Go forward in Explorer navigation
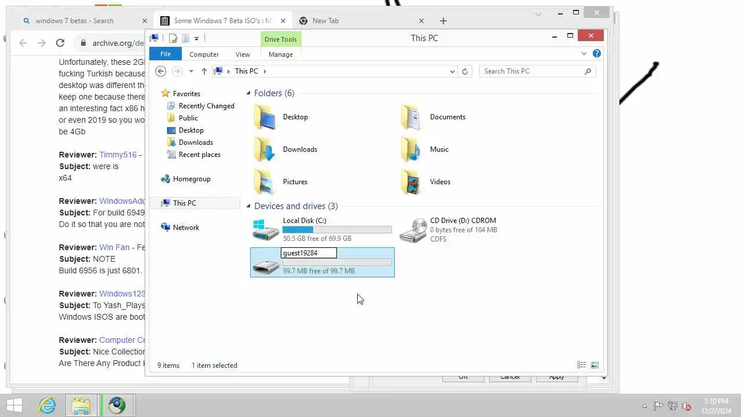Viewport: 741px width, 417px height. click(x=177, y=71)
